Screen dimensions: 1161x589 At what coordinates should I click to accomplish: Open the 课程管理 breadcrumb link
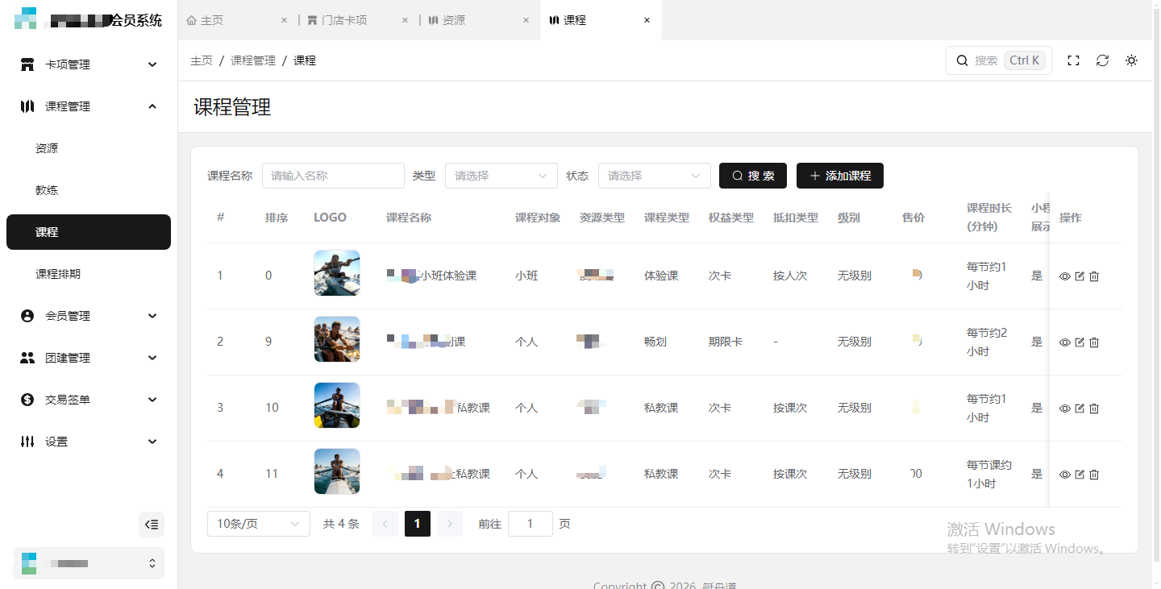252,60
